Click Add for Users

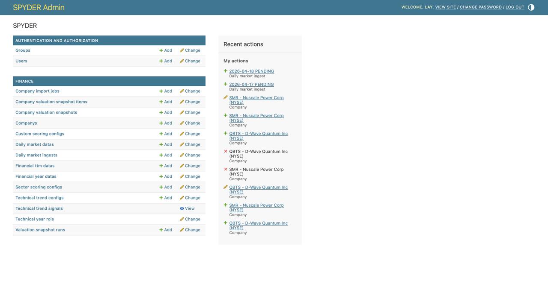pyautogui.click(x=166, y=61)
